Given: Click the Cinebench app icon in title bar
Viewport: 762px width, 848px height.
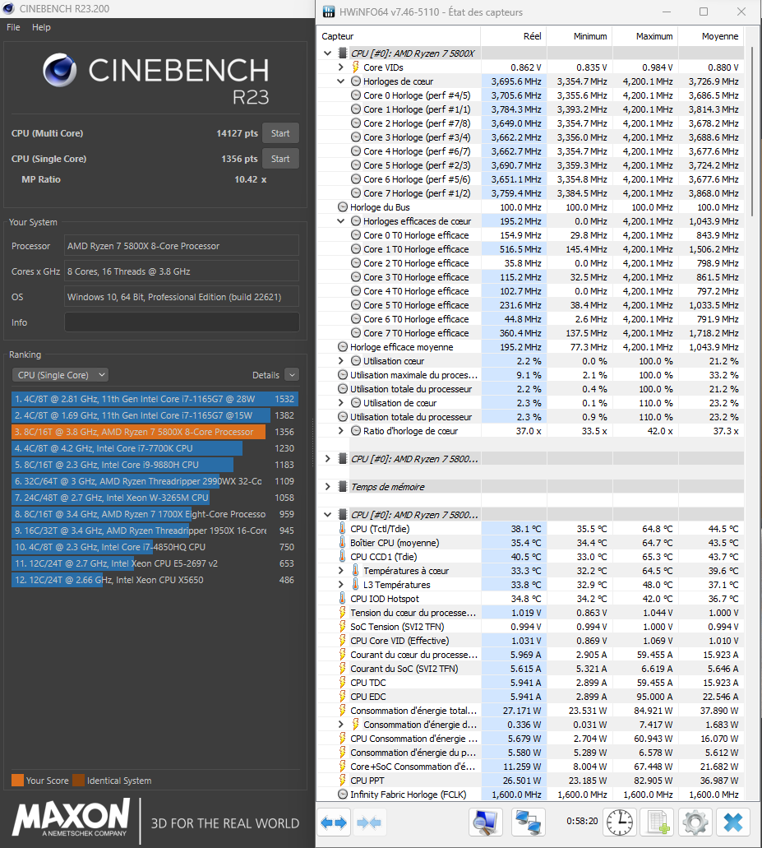Looking at the screenshot, I should coord(8,9).
